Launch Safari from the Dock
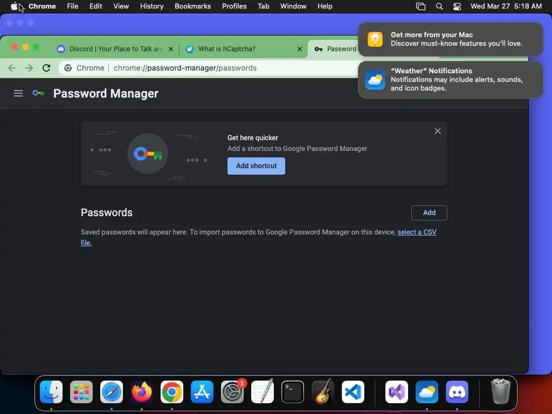The width and height of the screenshot is (552, 414). point(112,392)
